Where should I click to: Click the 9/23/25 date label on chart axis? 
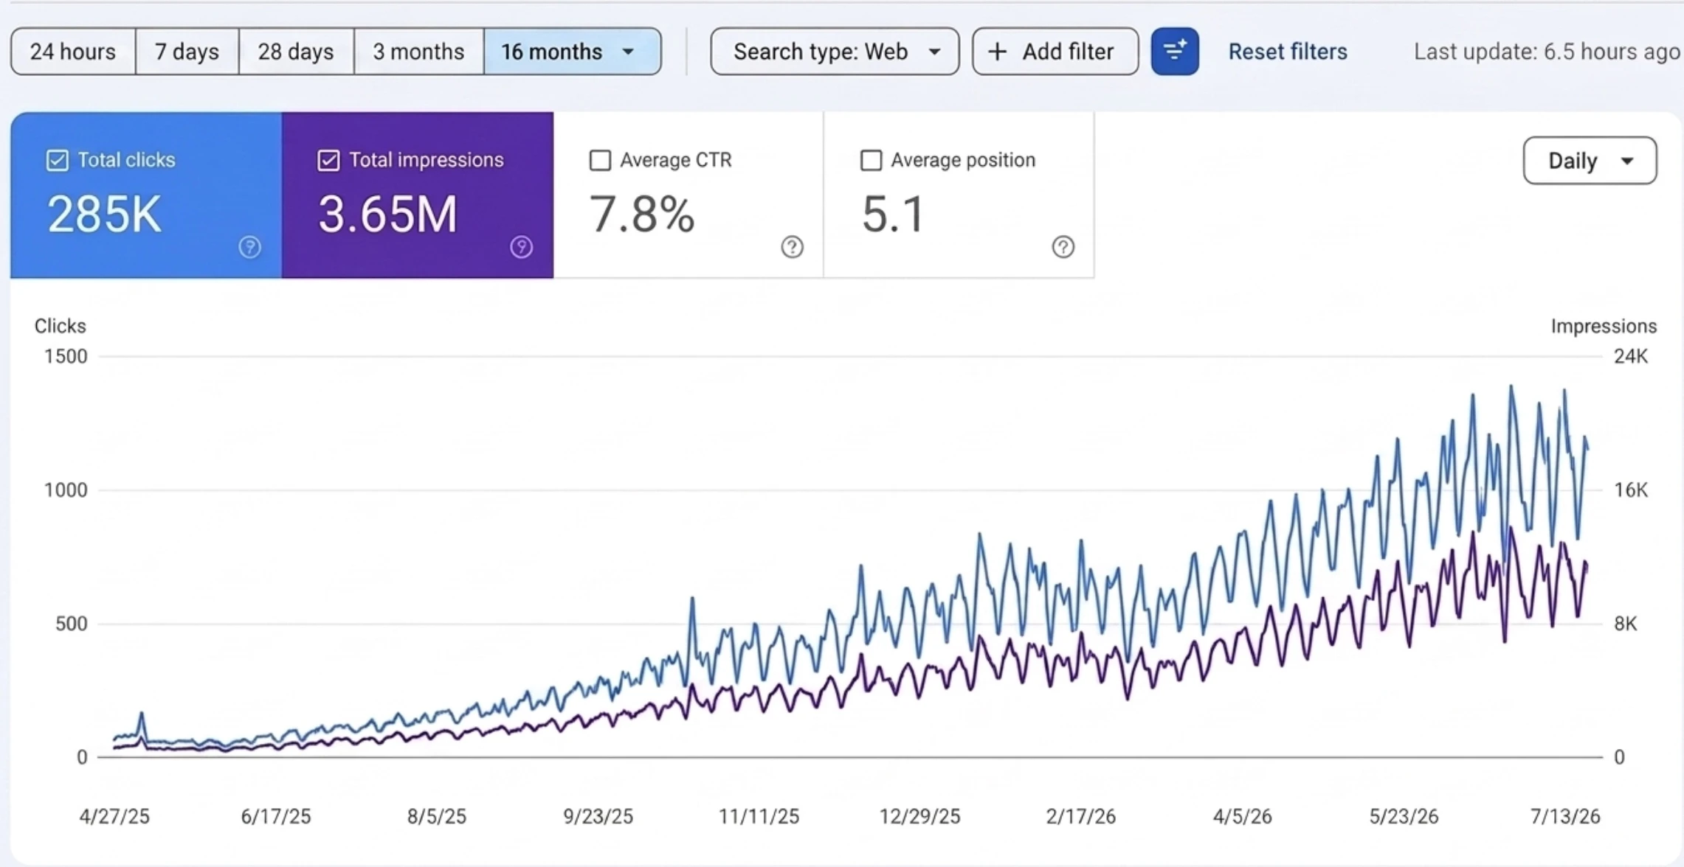pos(598,817)
